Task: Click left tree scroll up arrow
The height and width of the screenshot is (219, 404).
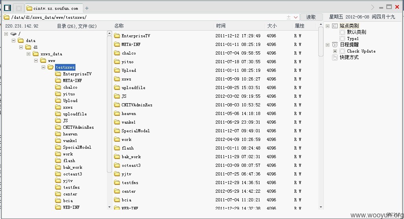Action: tap(109, 33)
